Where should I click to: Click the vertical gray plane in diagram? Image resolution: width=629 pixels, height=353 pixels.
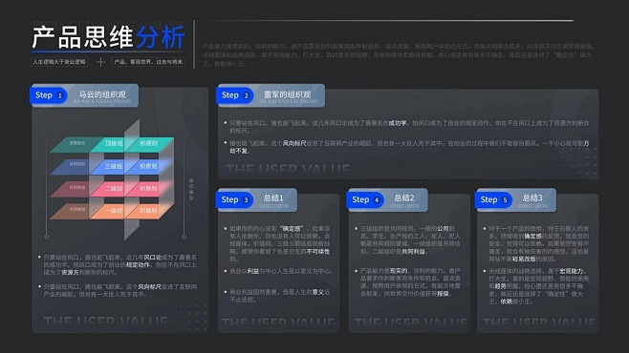tap(132, 179)
